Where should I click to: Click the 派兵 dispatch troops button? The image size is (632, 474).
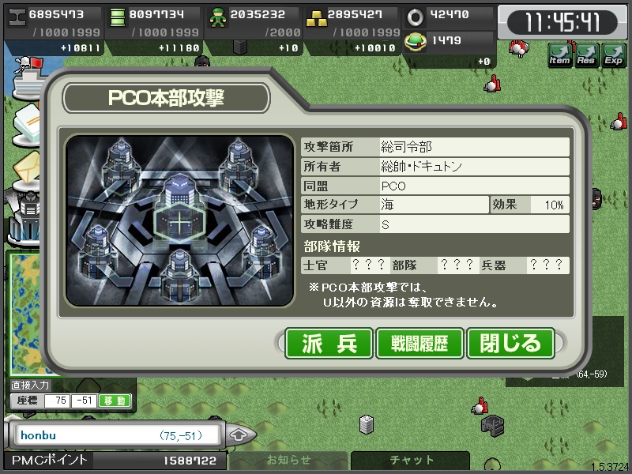(329, 344)
